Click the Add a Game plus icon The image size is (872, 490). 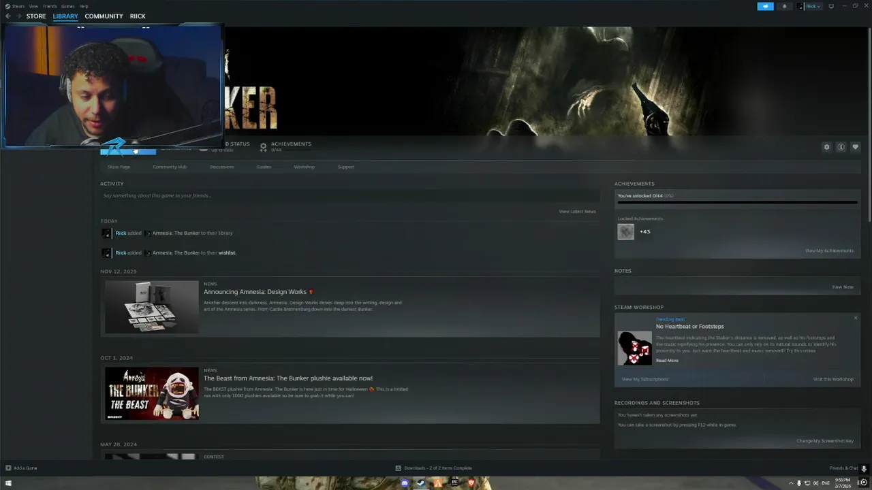pos(8,468)
